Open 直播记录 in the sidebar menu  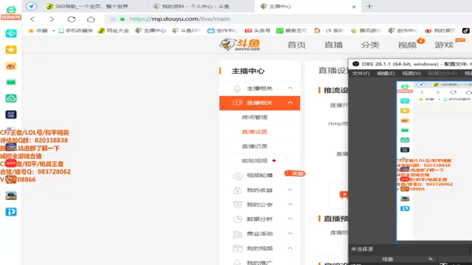tap(254, 146)
